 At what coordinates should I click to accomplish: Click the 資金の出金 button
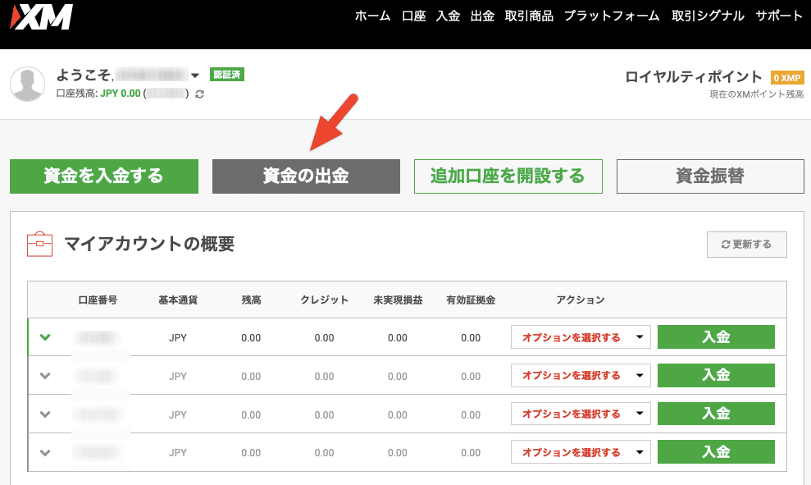tap(306, 176)
